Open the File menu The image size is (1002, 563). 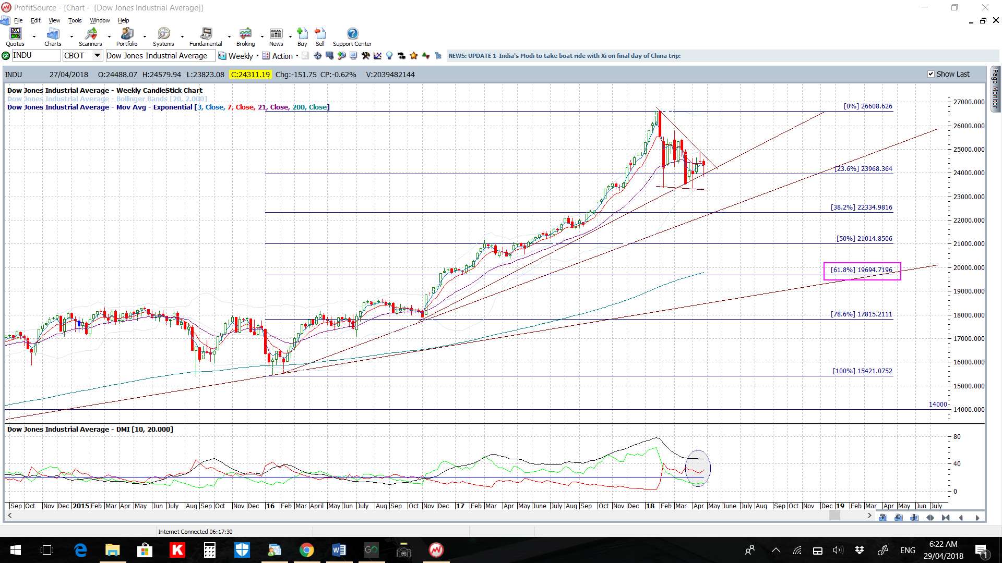(18, 20)
